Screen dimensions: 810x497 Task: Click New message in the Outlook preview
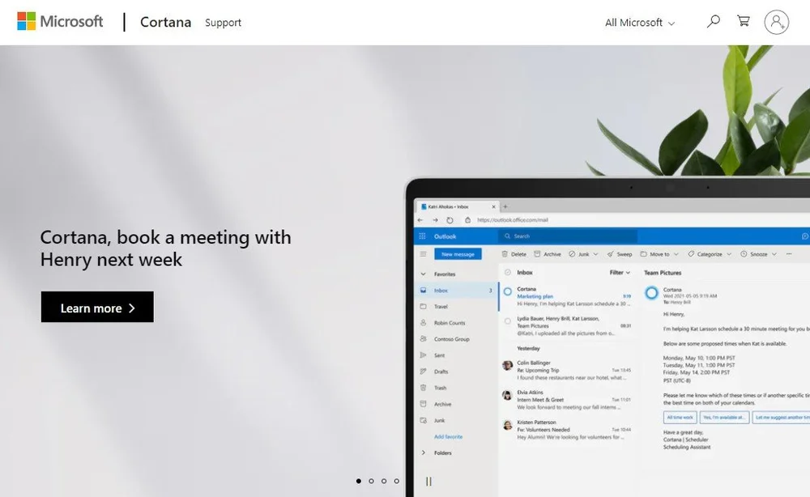tap(458, 254)
